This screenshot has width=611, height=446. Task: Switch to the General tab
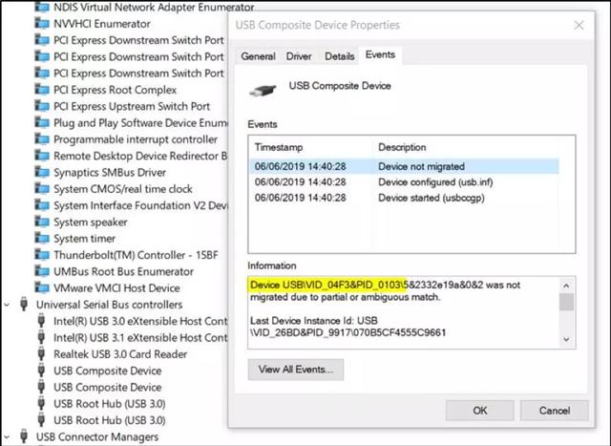258,56
